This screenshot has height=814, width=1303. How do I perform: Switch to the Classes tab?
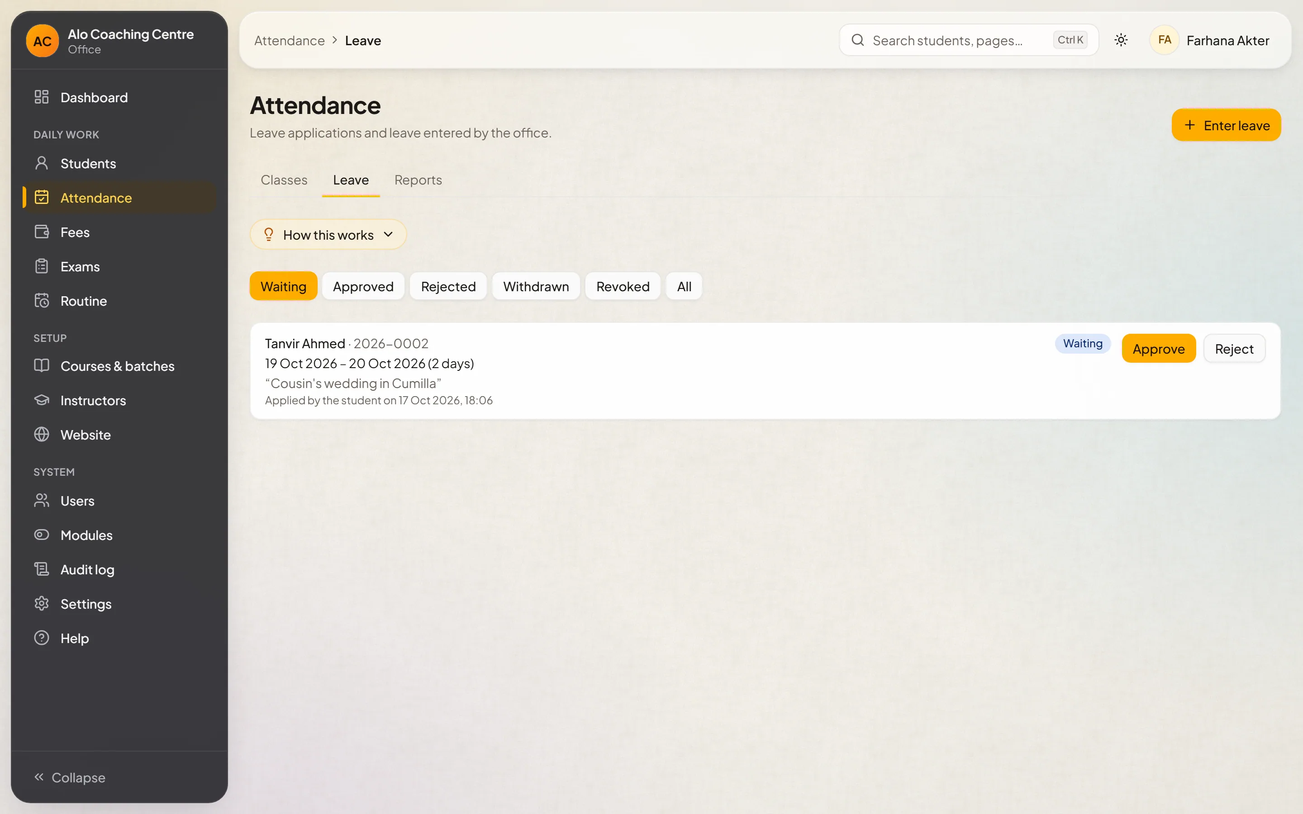coord(284,180)
